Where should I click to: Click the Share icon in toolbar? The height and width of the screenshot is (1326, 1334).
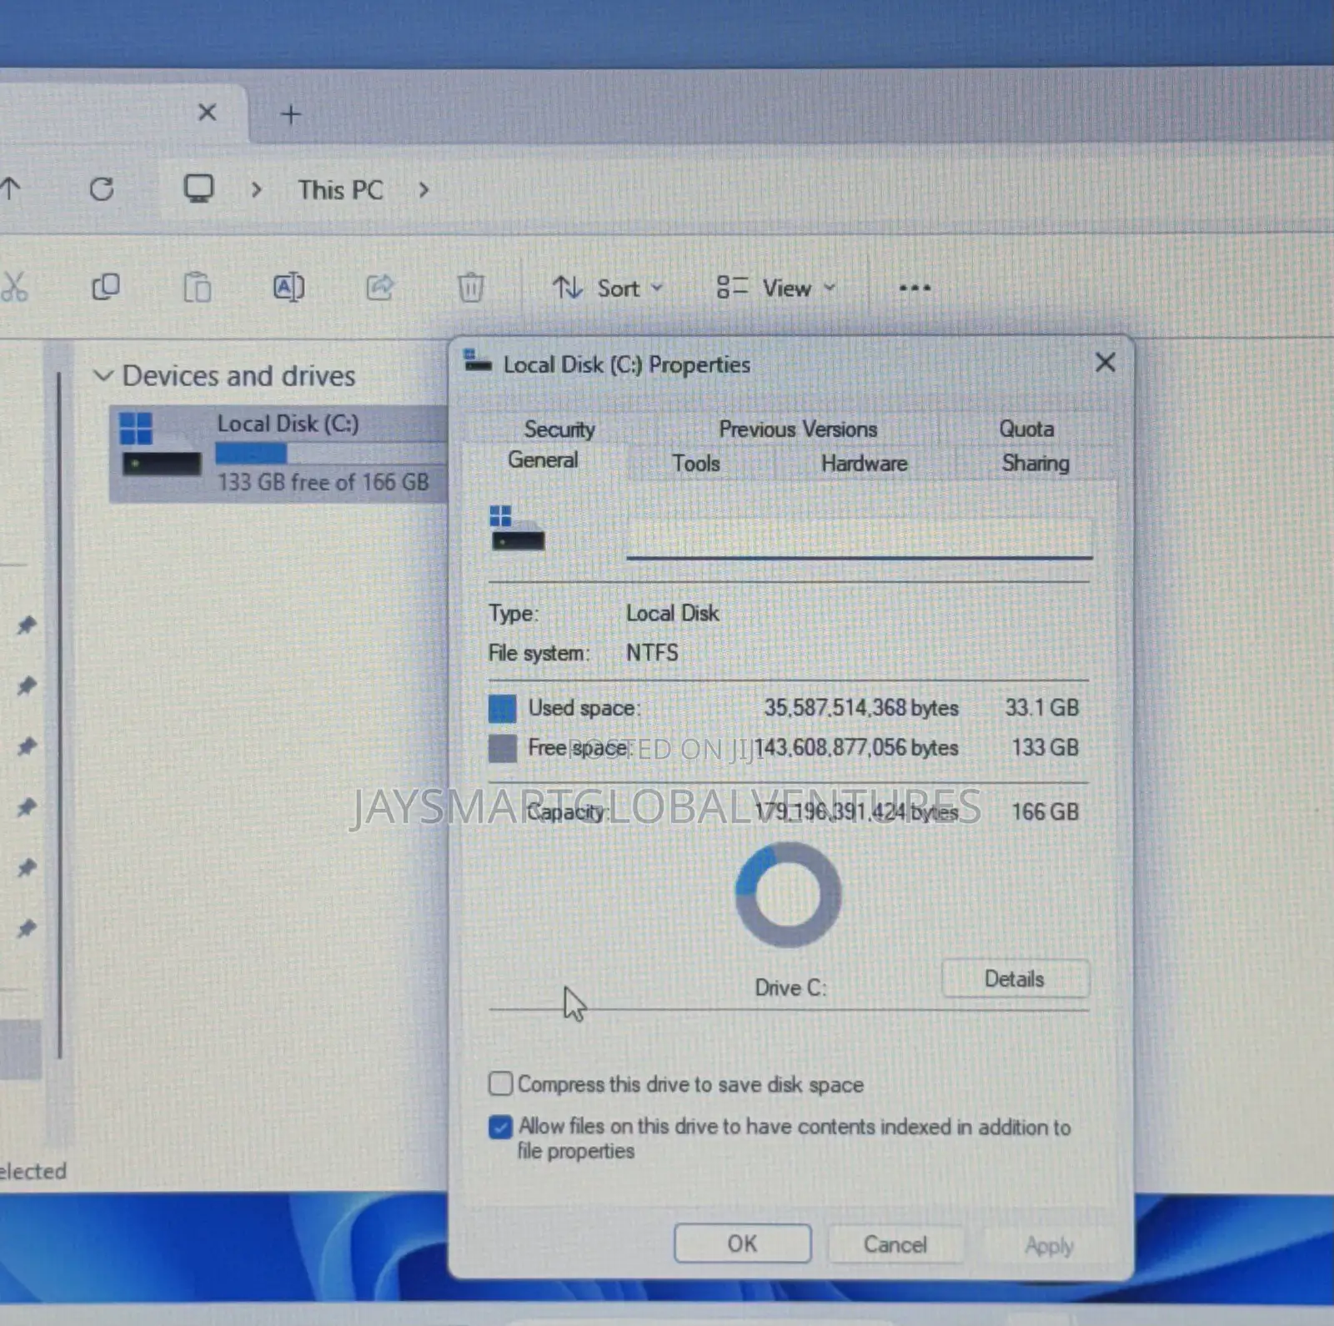click(x=379, y=288)
